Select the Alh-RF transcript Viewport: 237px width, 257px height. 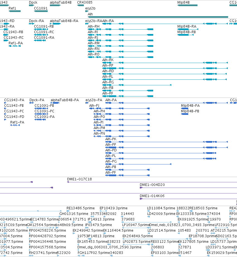point(128,96)
